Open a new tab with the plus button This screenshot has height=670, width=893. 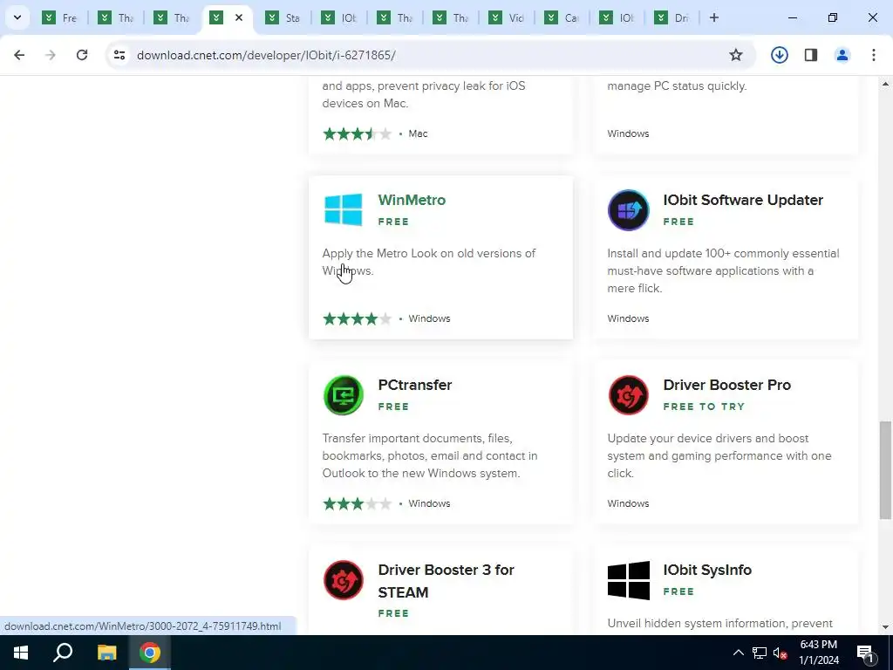tap(714, 17)
